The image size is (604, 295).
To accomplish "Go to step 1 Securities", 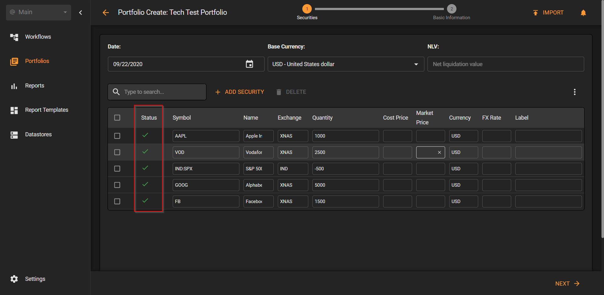I will click(307, 12).
